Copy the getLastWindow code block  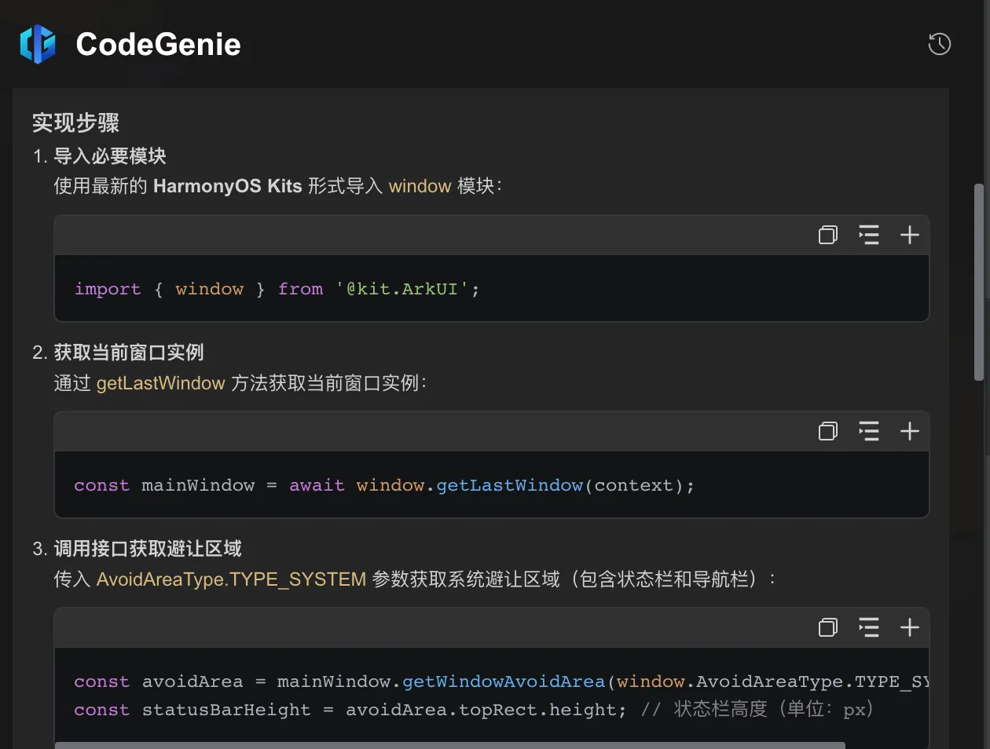coord(828,431)
